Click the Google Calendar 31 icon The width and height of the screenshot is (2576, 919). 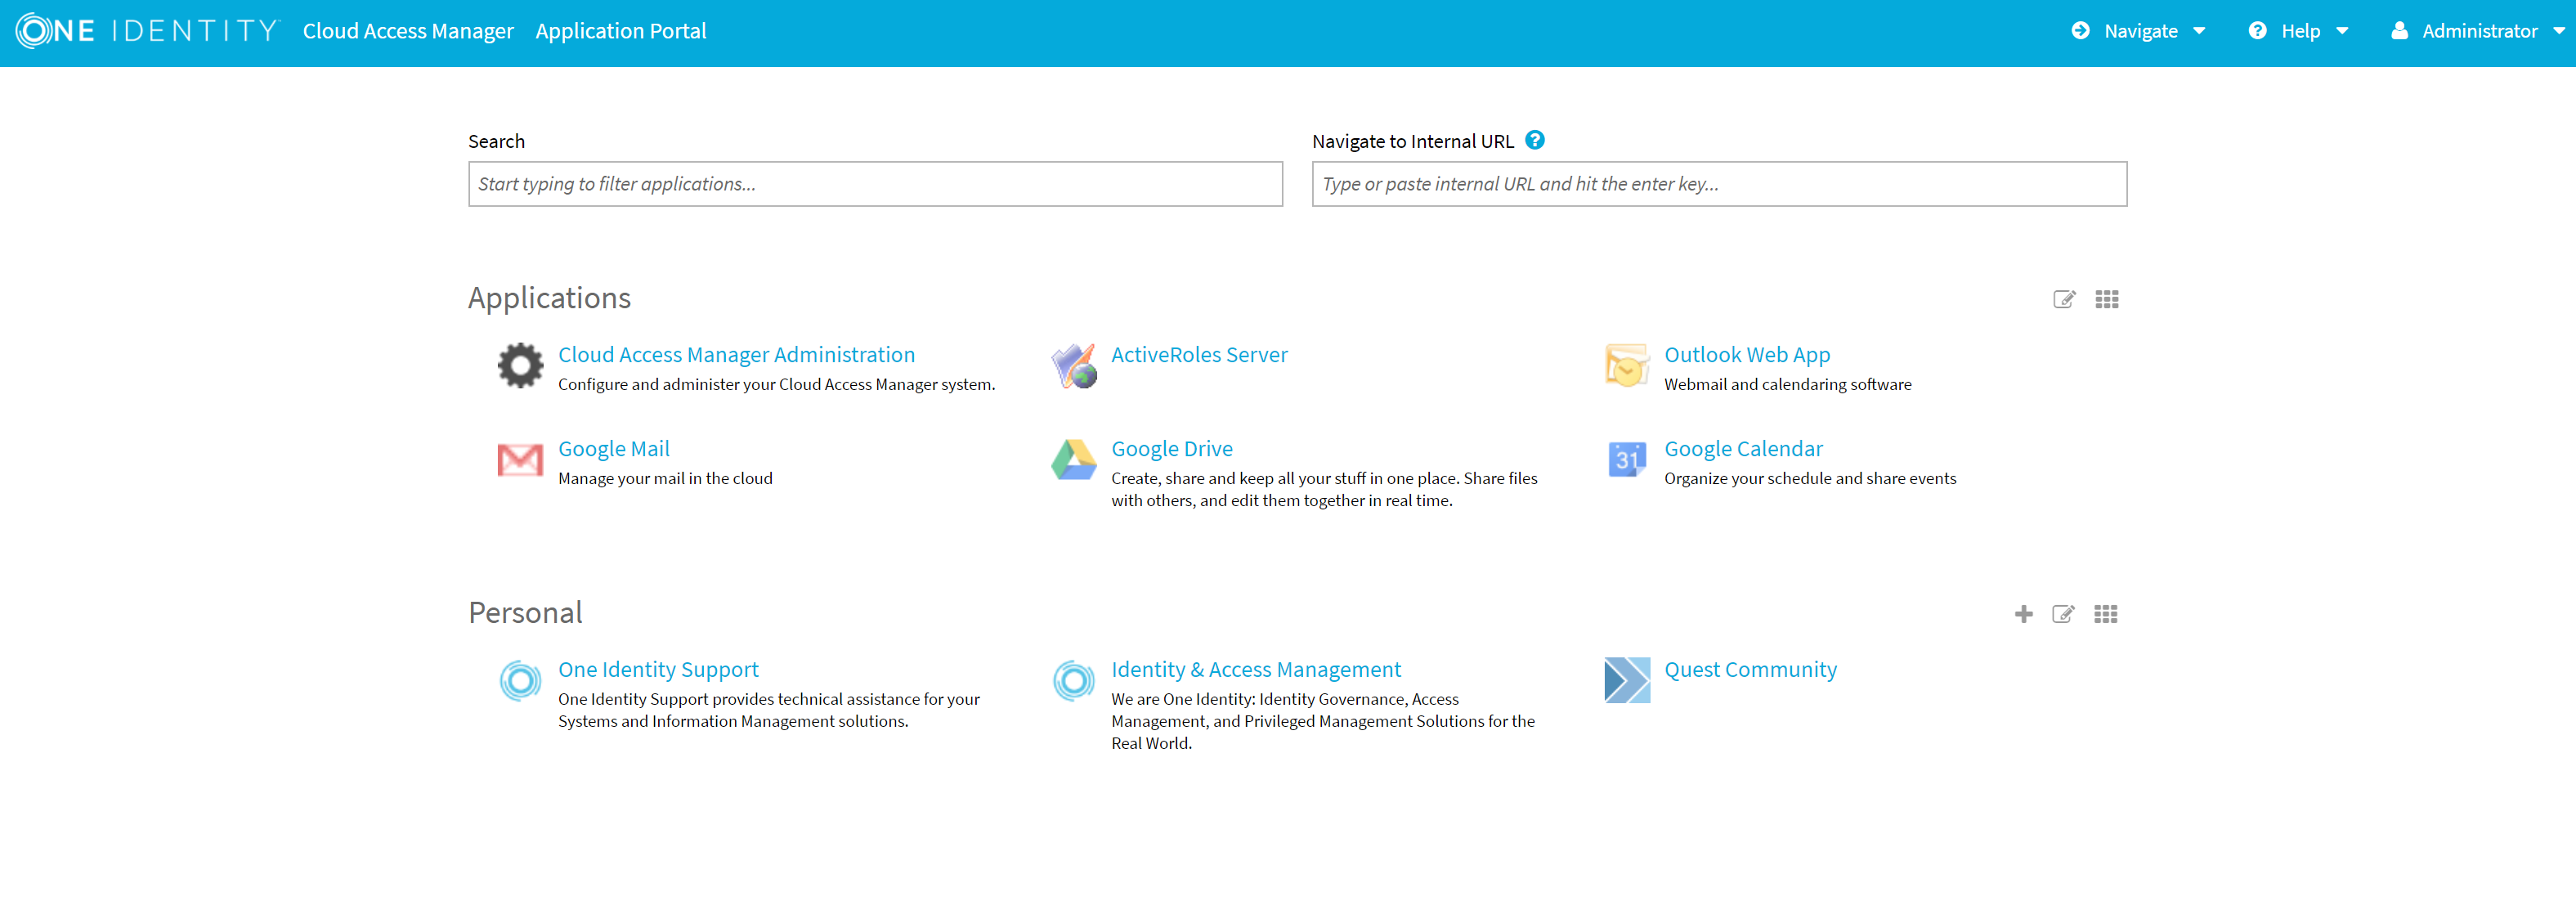coord(1627,460)
